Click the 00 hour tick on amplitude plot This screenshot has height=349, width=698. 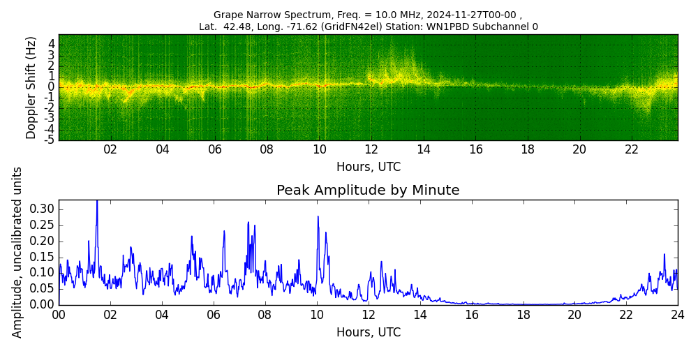(x=59, y=315)
